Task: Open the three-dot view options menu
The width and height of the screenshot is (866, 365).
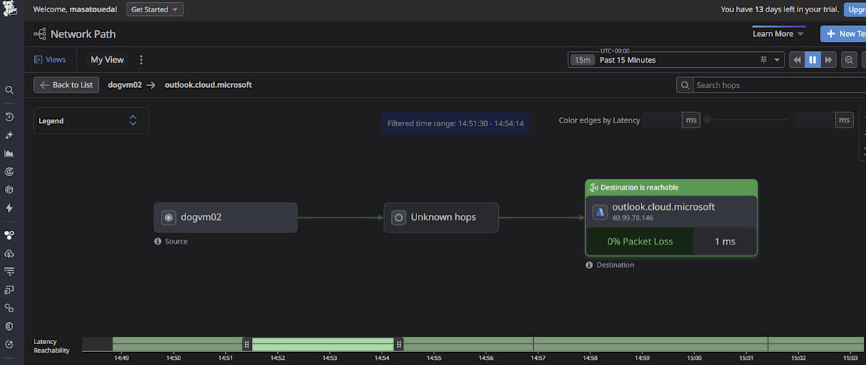Action: pos(141,60)
